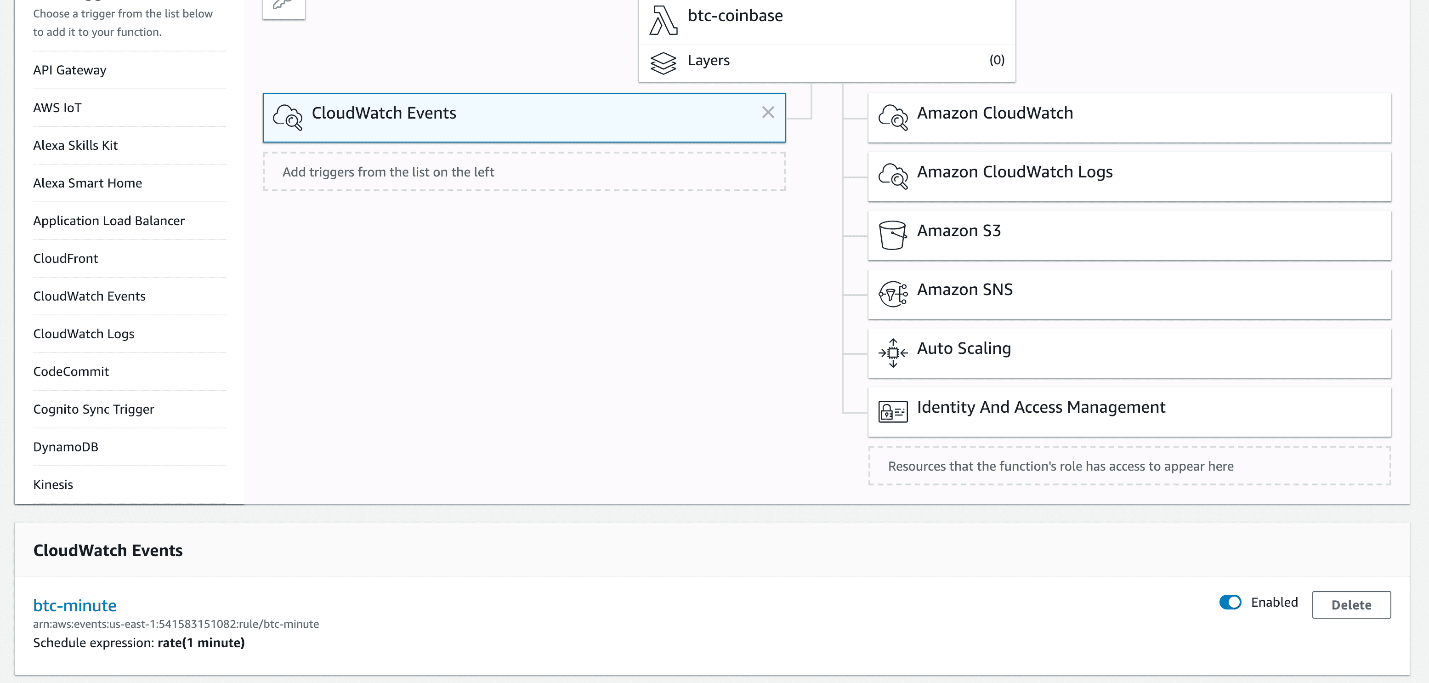Viewport: 1429px width, 683px height.
Task: Click the Amazon CloudWatch resource icon
Action: tap(893, 117)
